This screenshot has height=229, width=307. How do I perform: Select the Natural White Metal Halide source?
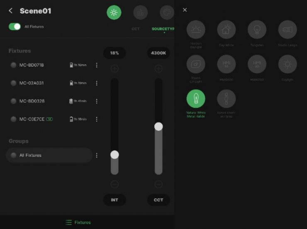point(196,99)
